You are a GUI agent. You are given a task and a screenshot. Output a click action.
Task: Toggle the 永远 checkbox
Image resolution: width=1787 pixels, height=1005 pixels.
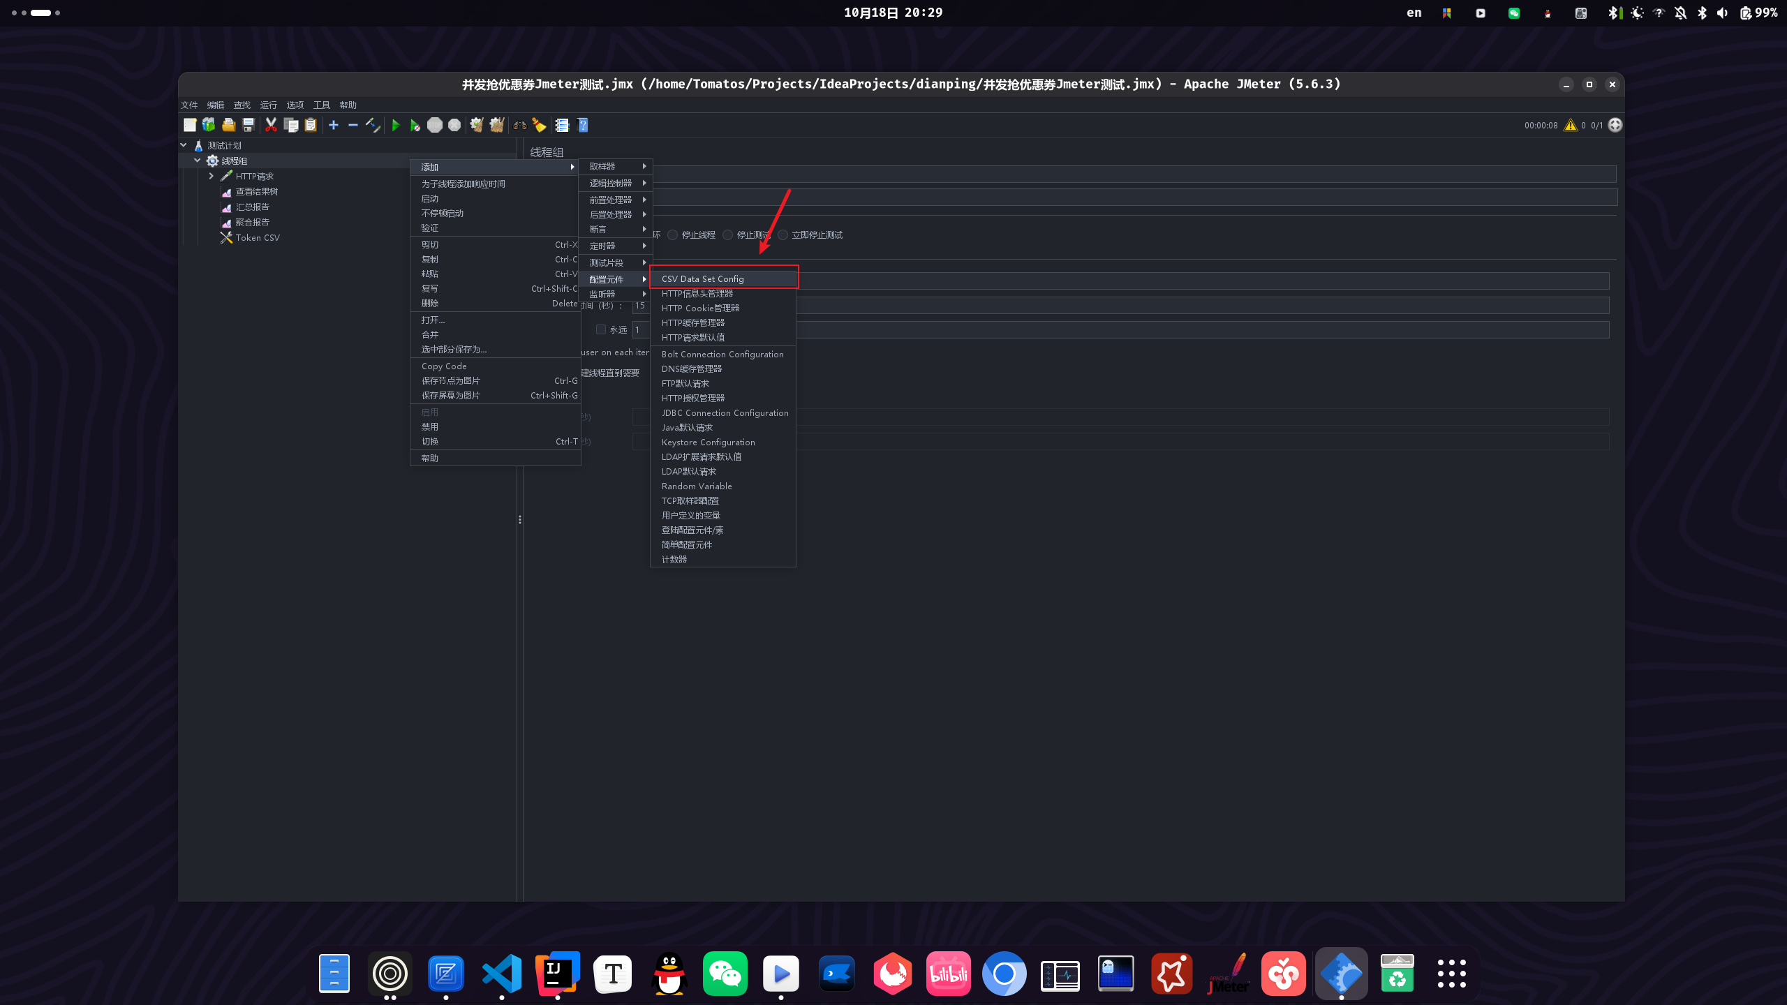point(600,329)
